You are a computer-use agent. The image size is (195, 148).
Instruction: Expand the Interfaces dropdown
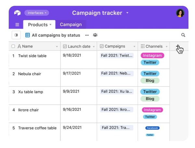click(x=36, y=13)
